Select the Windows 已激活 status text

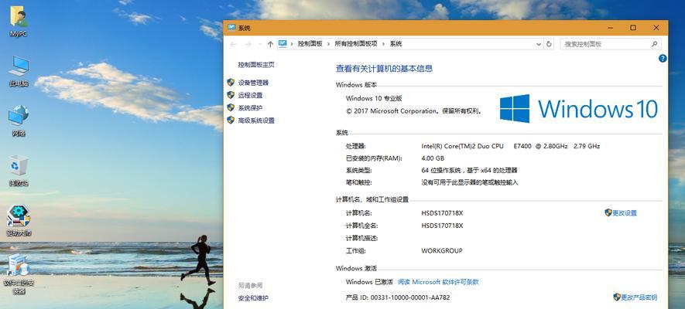369,282
